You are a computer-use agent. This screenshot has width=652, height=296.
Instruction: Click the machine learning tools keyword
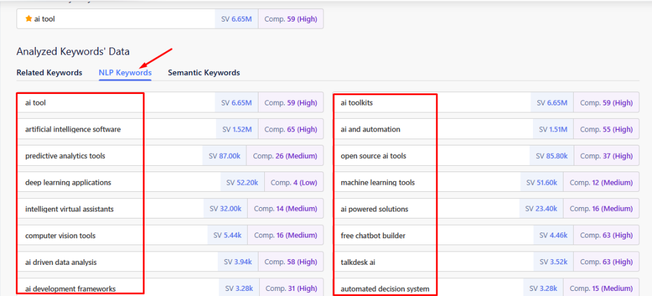point(378,182)
